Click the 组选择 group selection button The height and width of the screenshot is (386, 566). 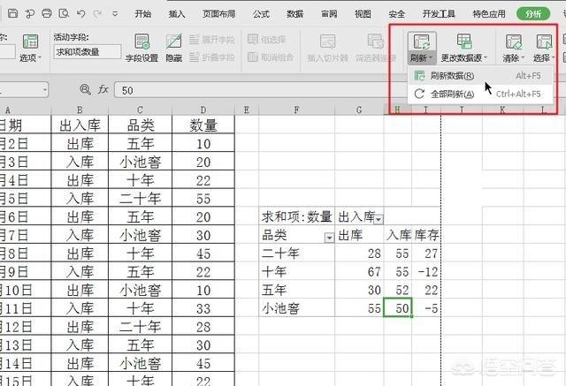click(267, 39)
